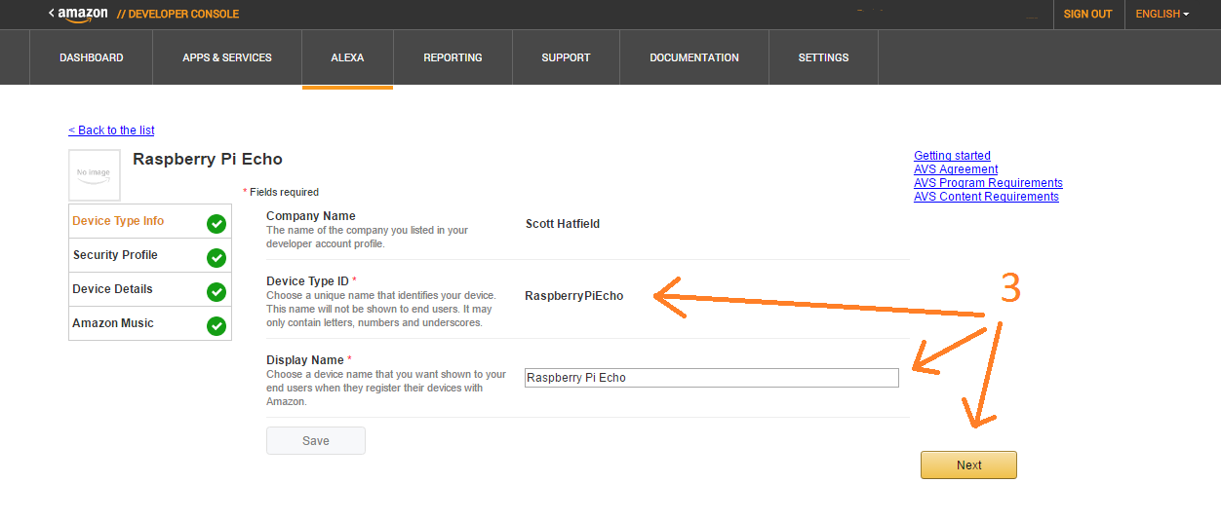Click the Device Type ID field label
This screenshot has width=1221, height=520.
pos(307,281)
